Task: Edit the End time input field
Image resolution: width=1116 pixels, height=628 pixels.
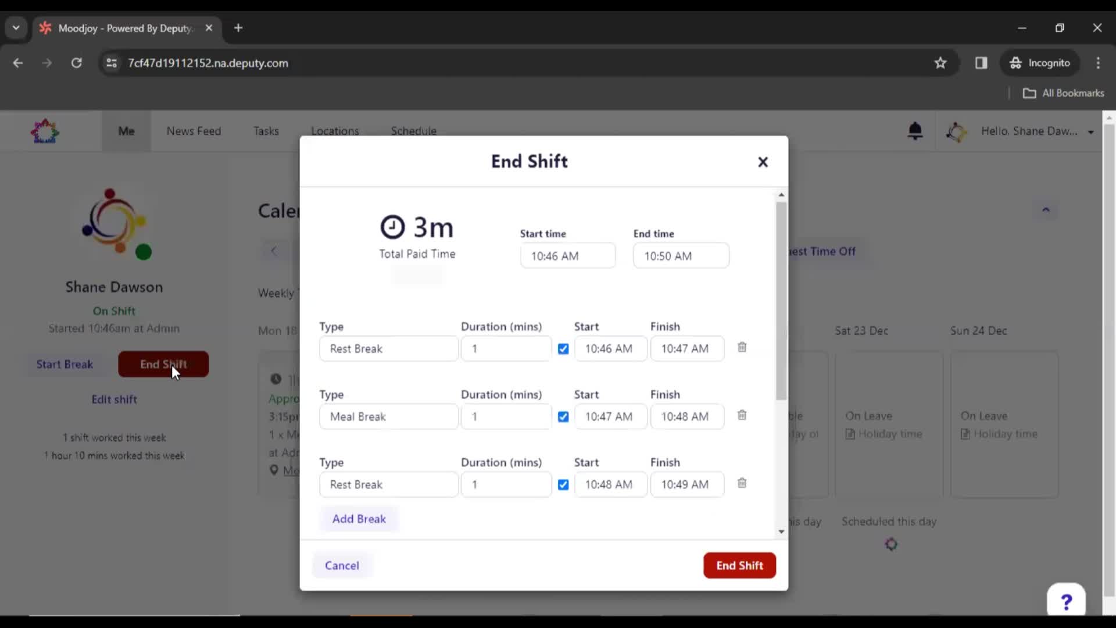Action: point(681,256)
